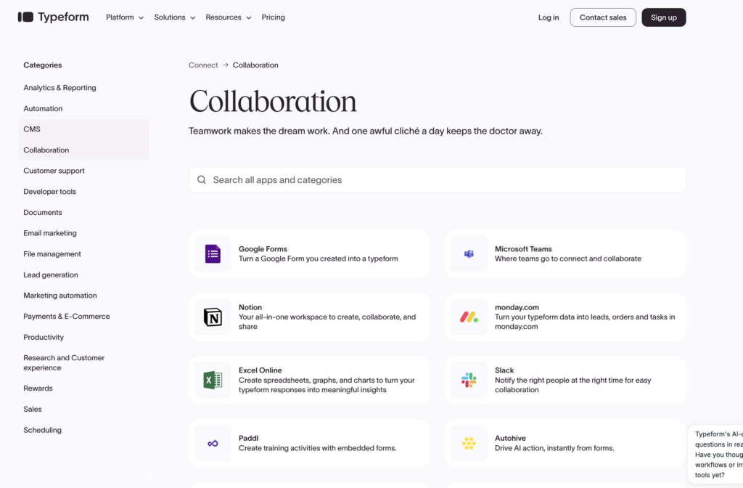The height and width of the screenshot is (488, 743).
Task: Click 'Turn a Google Form you created' description
Action: click(x=319, y=259)
